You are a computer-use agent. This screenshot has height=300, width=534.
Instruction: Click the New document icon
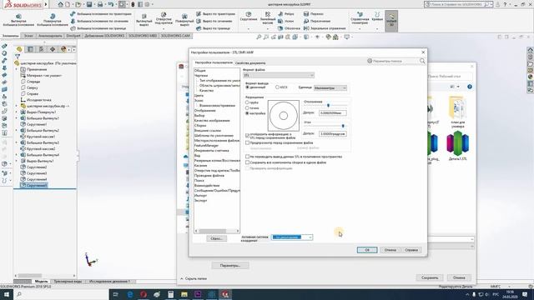(68, 4)
